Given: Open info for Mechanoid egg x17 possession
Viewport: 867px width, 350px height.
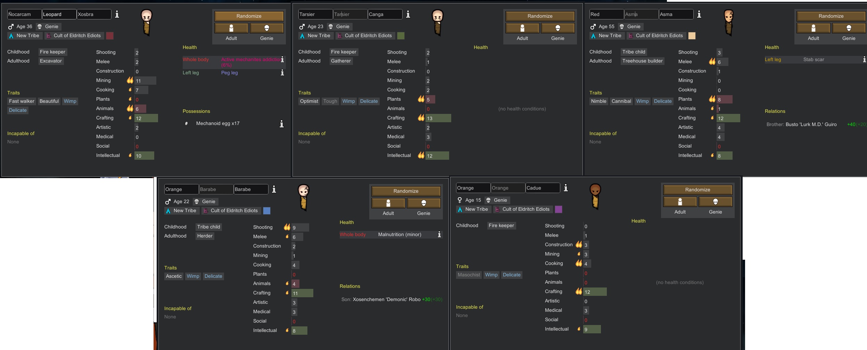Looking at the screenshot, I should 281,124.
